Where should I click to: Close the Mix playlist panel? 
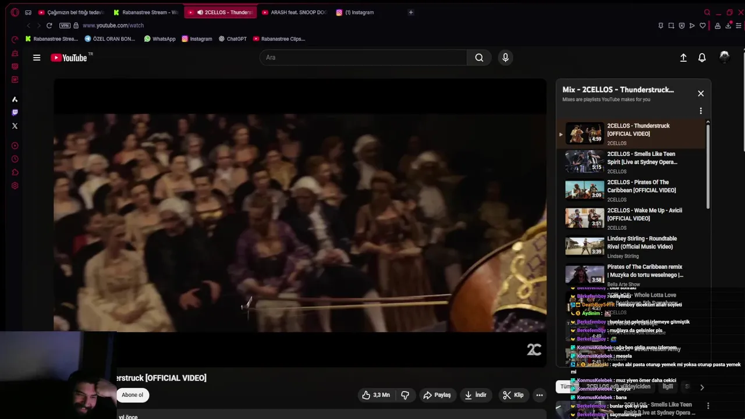pos(701,94)
